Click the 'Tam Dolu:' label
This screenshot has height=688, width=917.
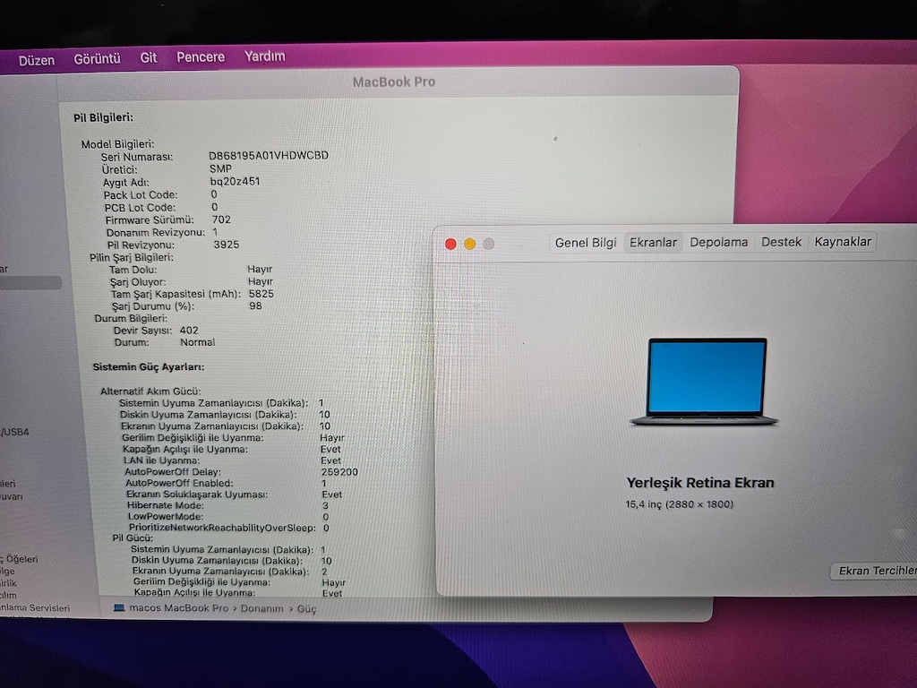click(x=133, y=270)
